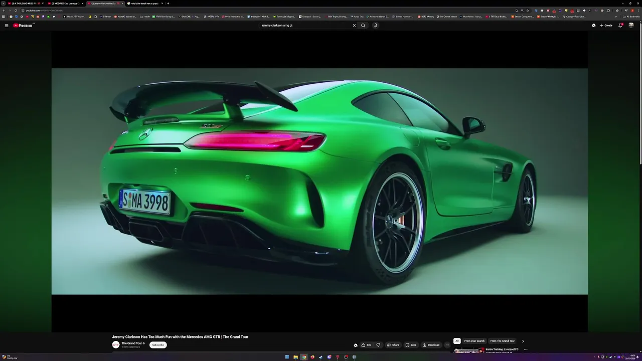Run search with magnifier button
The width and height of the screenshot is (642, 361).
tap(363, 25)
